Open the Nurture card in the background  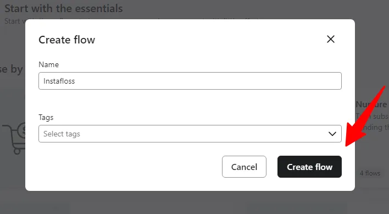pyautogui.click(x=371, y=105)
